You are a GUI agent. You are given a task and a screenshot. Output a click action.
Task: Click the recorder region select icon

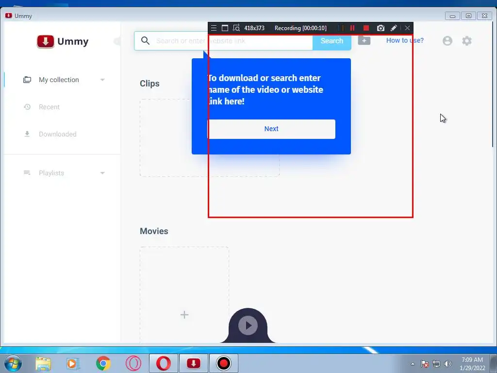tap(236, 28)
